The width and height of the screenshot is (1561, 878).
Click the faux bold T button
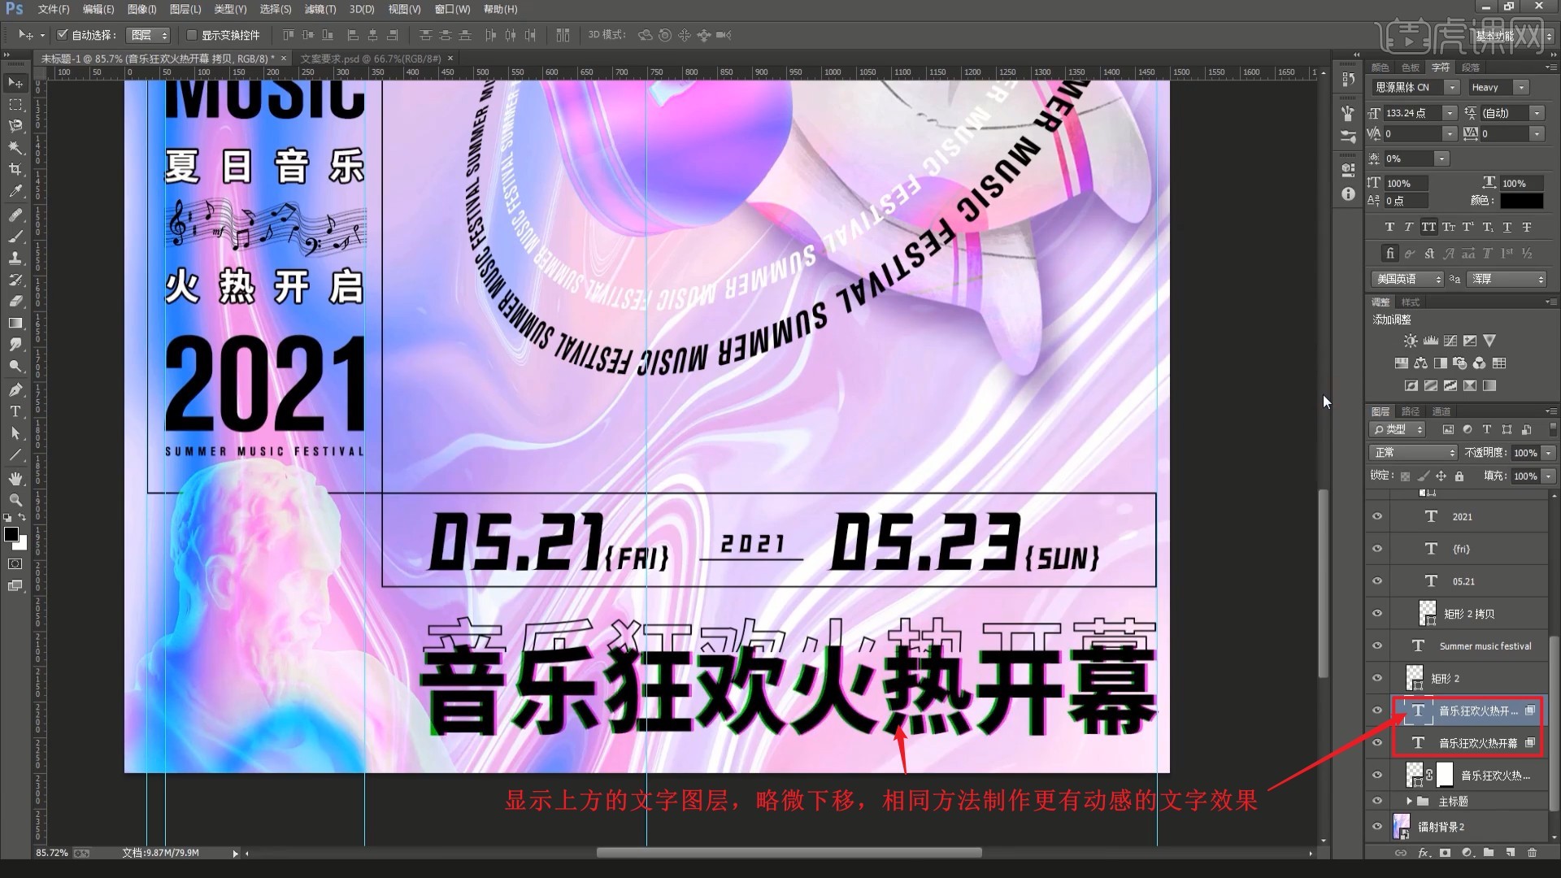tap(1389, 227)
